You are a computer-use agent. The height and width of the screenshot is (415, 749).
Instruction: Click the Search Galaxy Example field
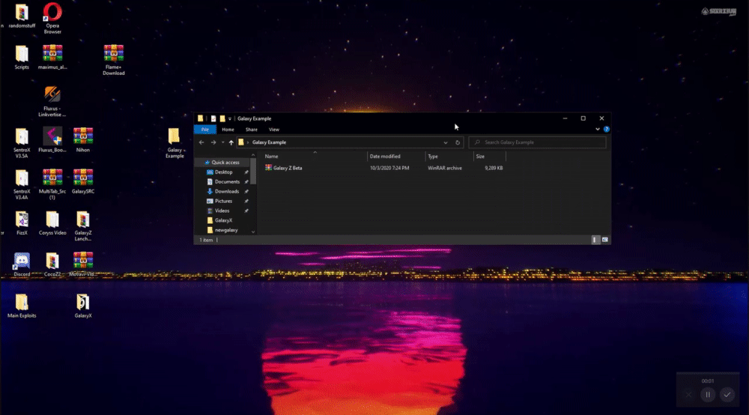[x=537, y=142]
